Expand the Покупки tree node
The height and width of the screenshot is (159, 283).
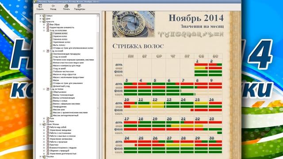point(40,156)
